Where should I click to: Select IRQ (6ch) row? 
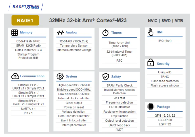click(165, 41)
